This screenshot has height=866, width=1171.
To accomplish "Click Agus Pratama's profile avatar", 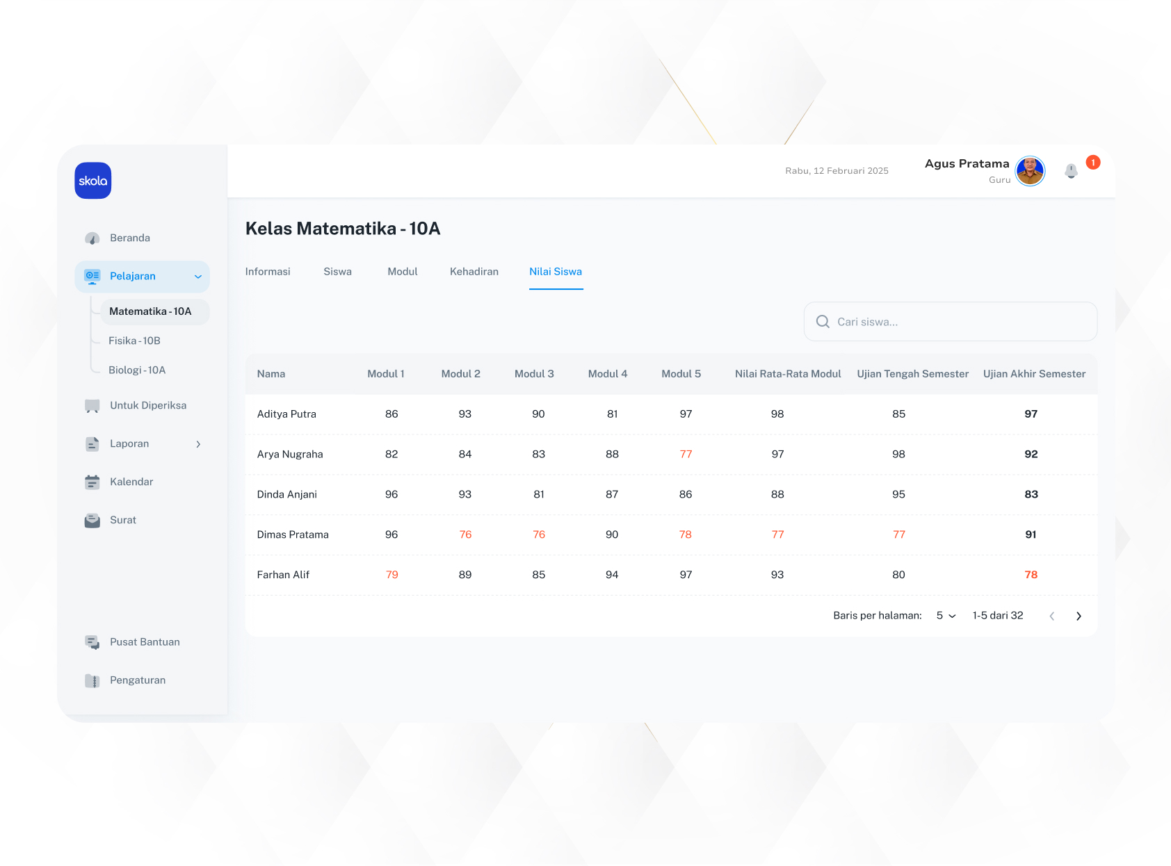I will (x=1030, y=171).
